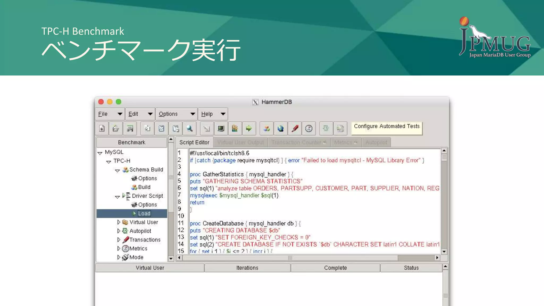Click script line 11 'proc CreateDatabase'
The width and height of the screenshot is (544, 306).
point(245,223)
